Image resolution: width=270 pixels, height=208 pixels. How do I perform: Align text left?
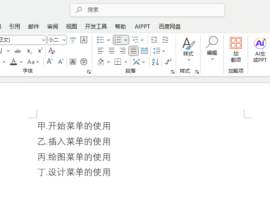pos(101,51)
